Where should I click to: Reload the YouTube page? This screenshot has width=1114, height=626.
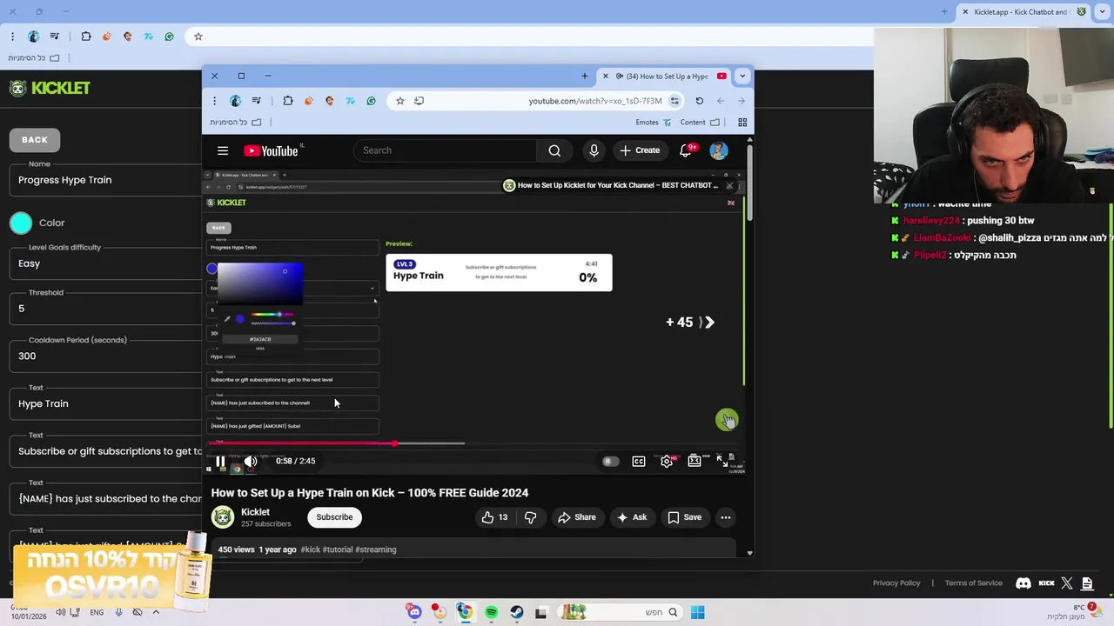click(x=699, y=101)
